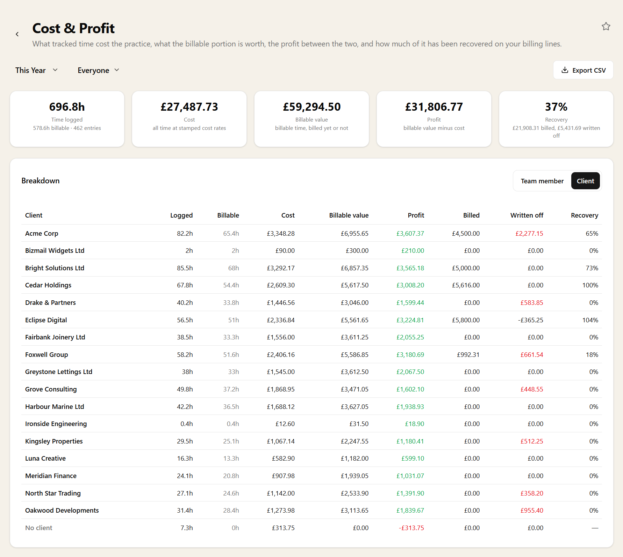The image size is (623, 557).
Task: Favorite this report with the star icon
Action: click(x=606, y=27)
